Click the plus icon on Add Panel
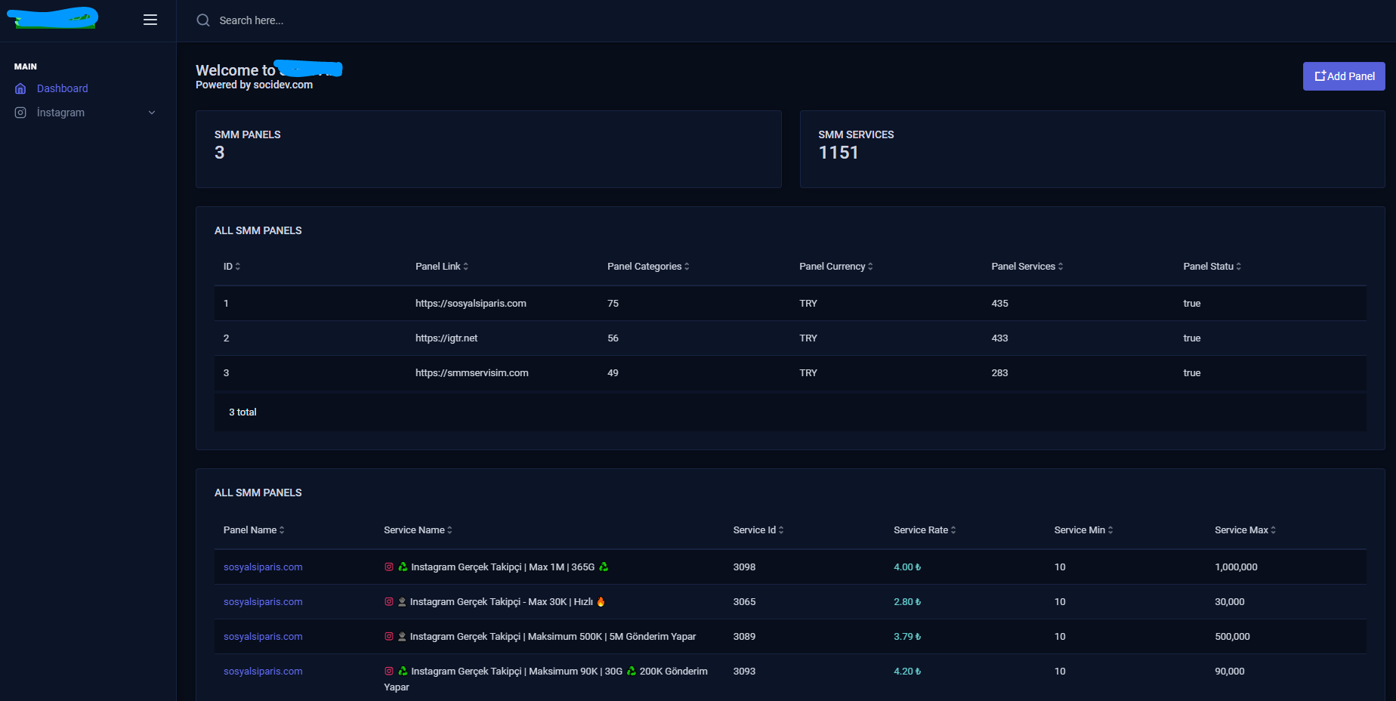 tap(1320, 76)
